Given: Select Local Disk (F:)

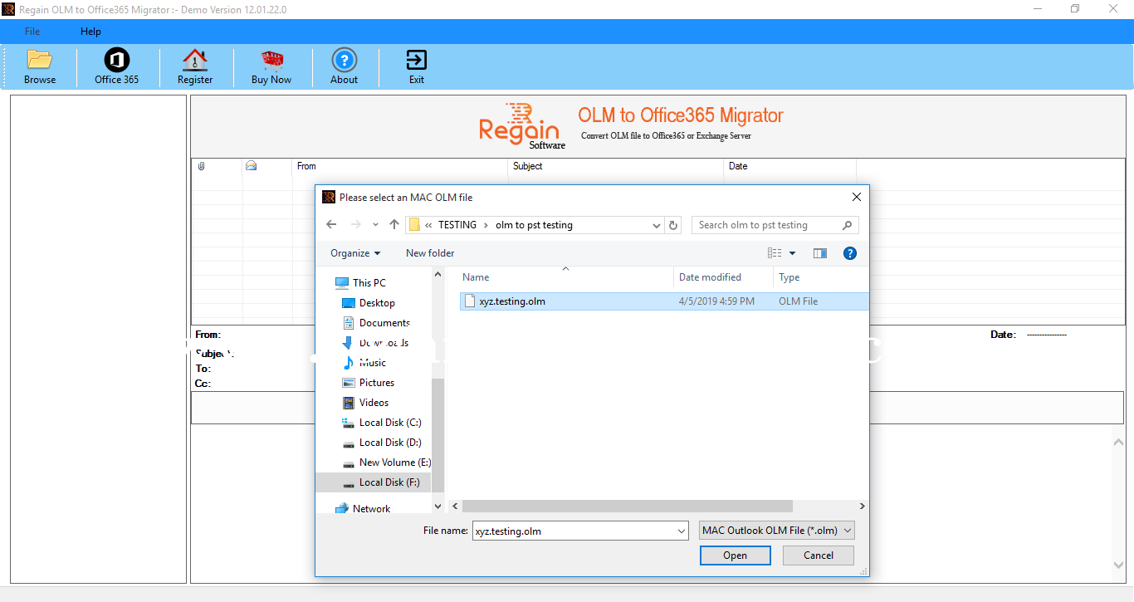Looking at the screenshot, I should tap(389, 482).
